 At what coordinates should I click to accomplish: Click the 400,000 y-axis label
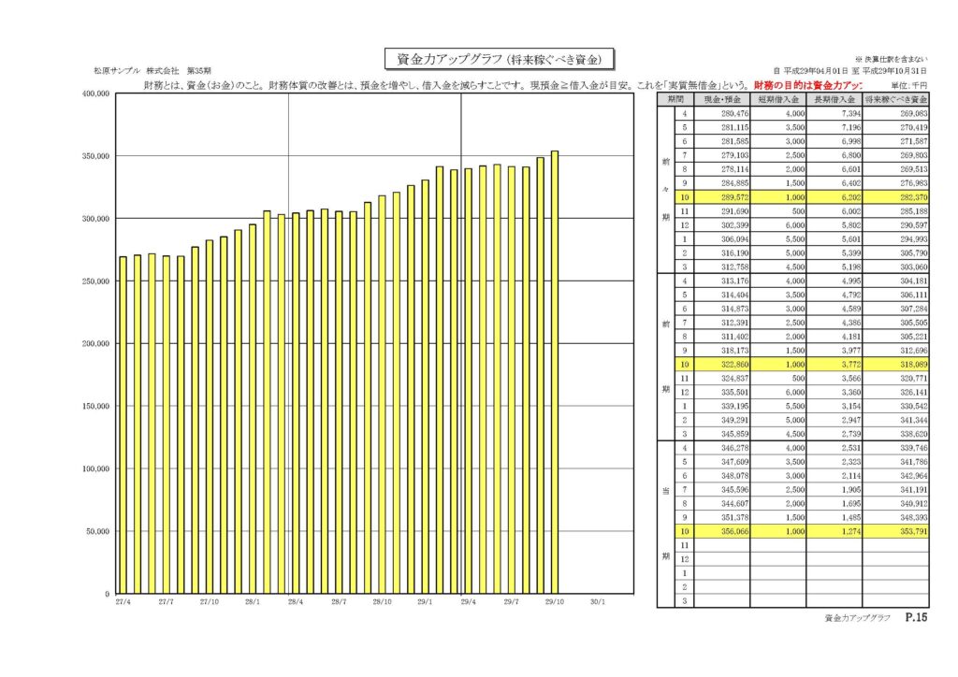(x=96, y=94)
